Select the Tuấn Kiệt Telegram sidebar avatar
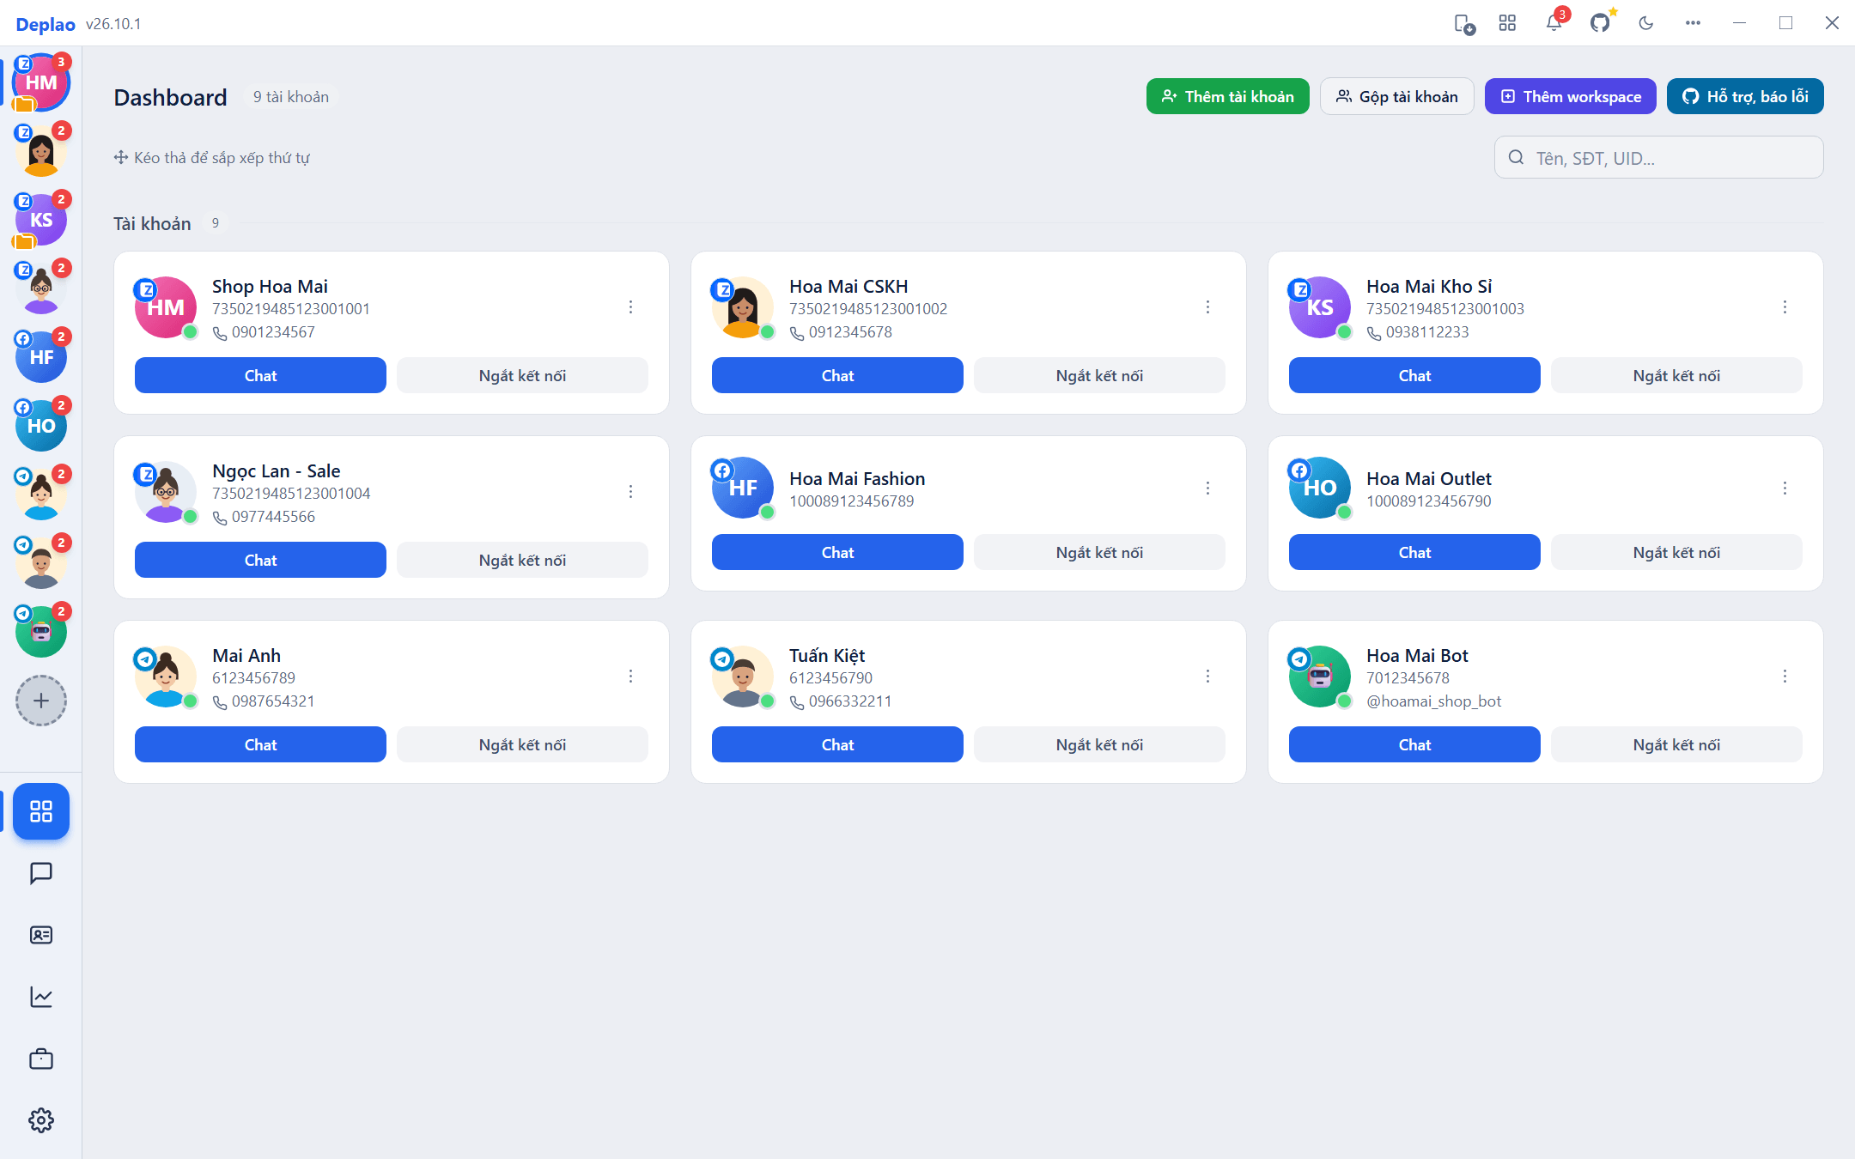The width and height of the screenshot is (1855, 1159). coord(41,563)
